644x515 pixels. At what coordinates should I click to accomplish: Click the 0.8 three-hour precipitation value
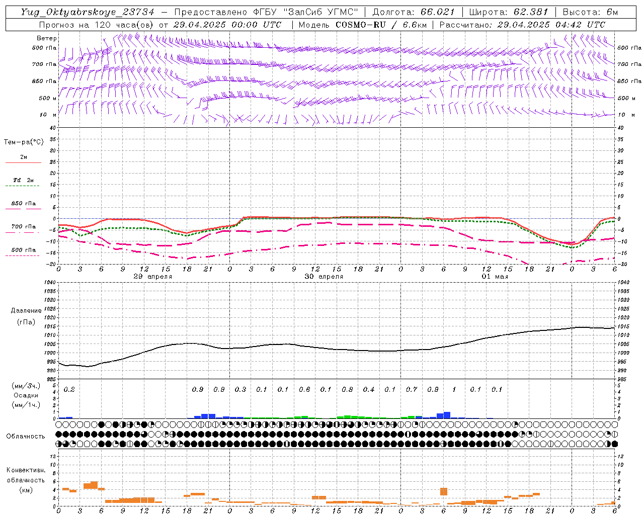tap(347, 389)
